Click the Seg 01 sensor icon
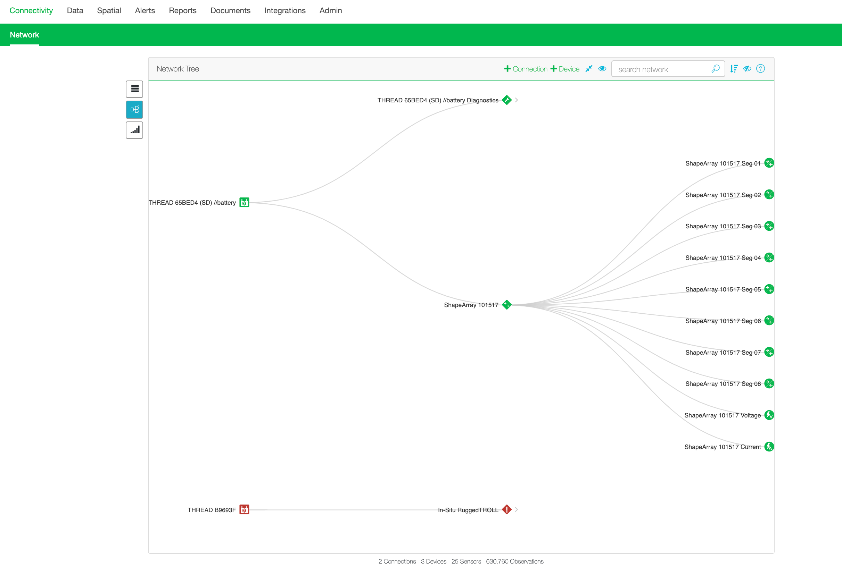The image size is (842, 567). click(769, 163)
